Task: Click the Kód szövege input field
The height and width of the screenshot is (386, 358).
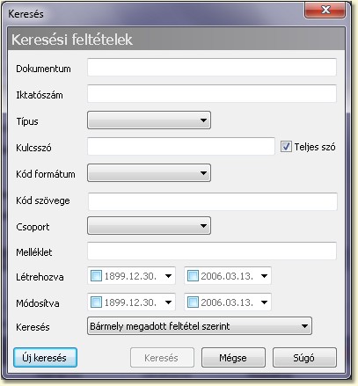Action: pos(213,201)
